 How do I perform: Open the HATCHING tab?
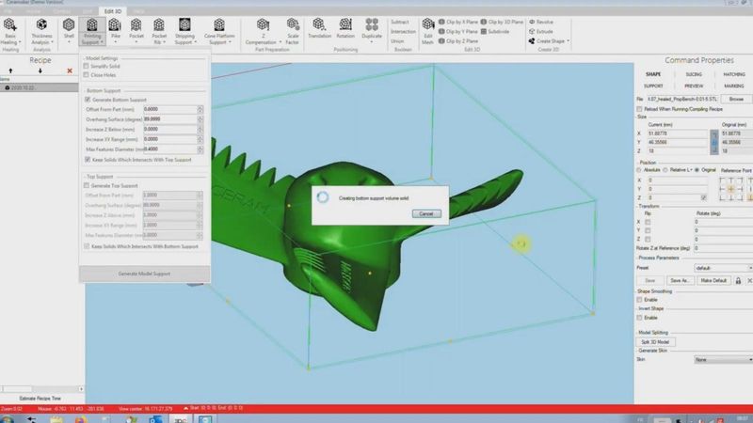coord(733,74)
